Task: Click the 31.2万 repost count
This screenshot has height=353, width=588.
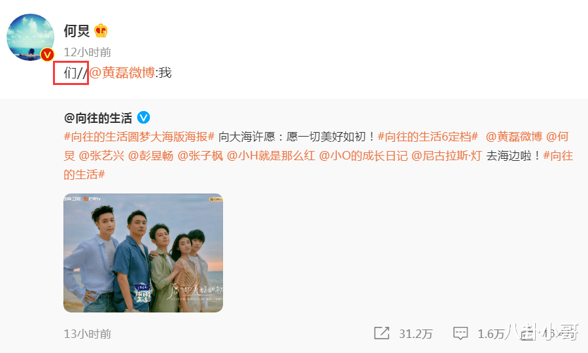Action: click(415, 333)
